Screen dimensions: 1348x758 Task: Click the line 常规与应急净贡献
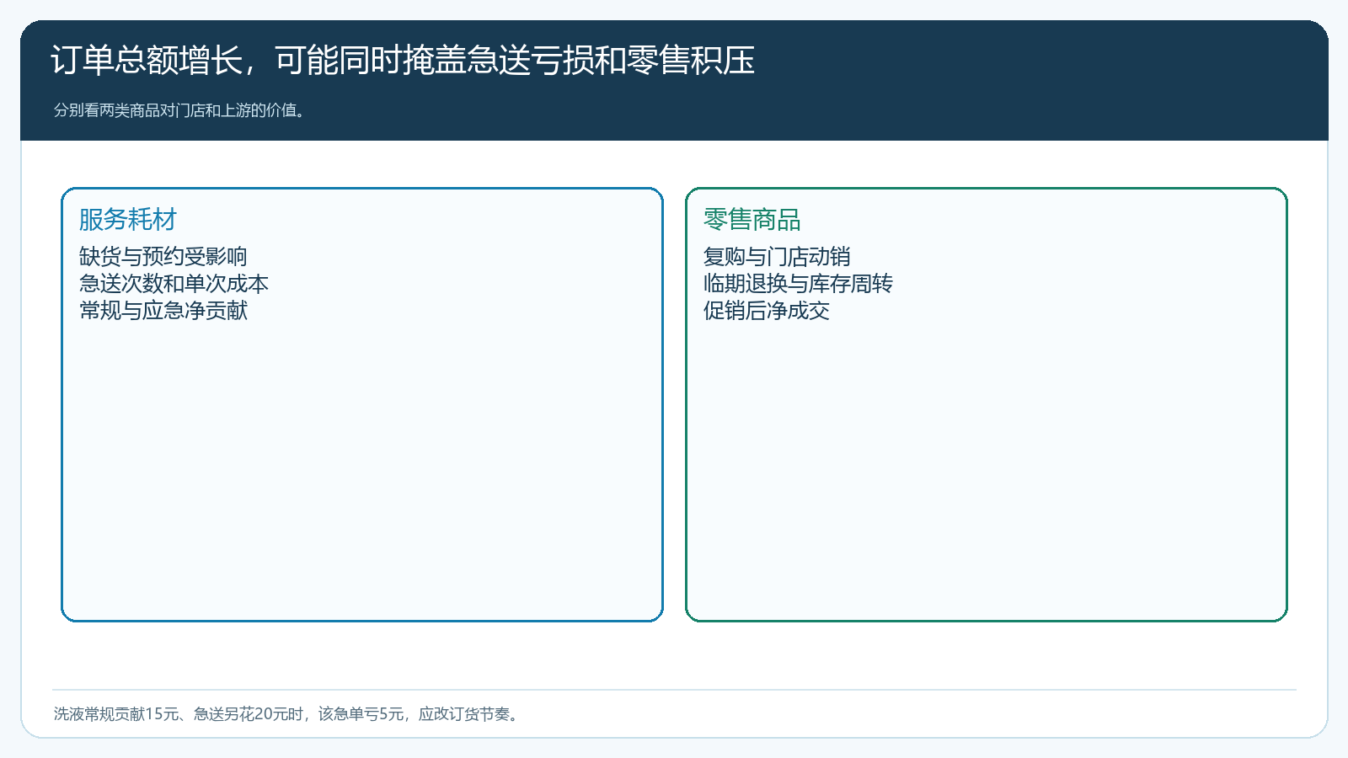click(x=163, y=310)
